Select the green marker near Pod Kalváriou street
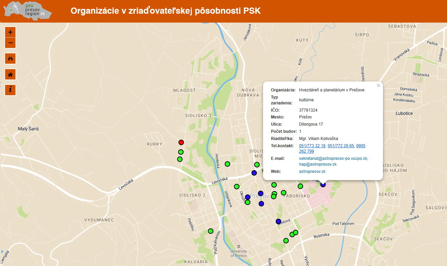This screenshot has width=447, height=266. coord(211,231)
